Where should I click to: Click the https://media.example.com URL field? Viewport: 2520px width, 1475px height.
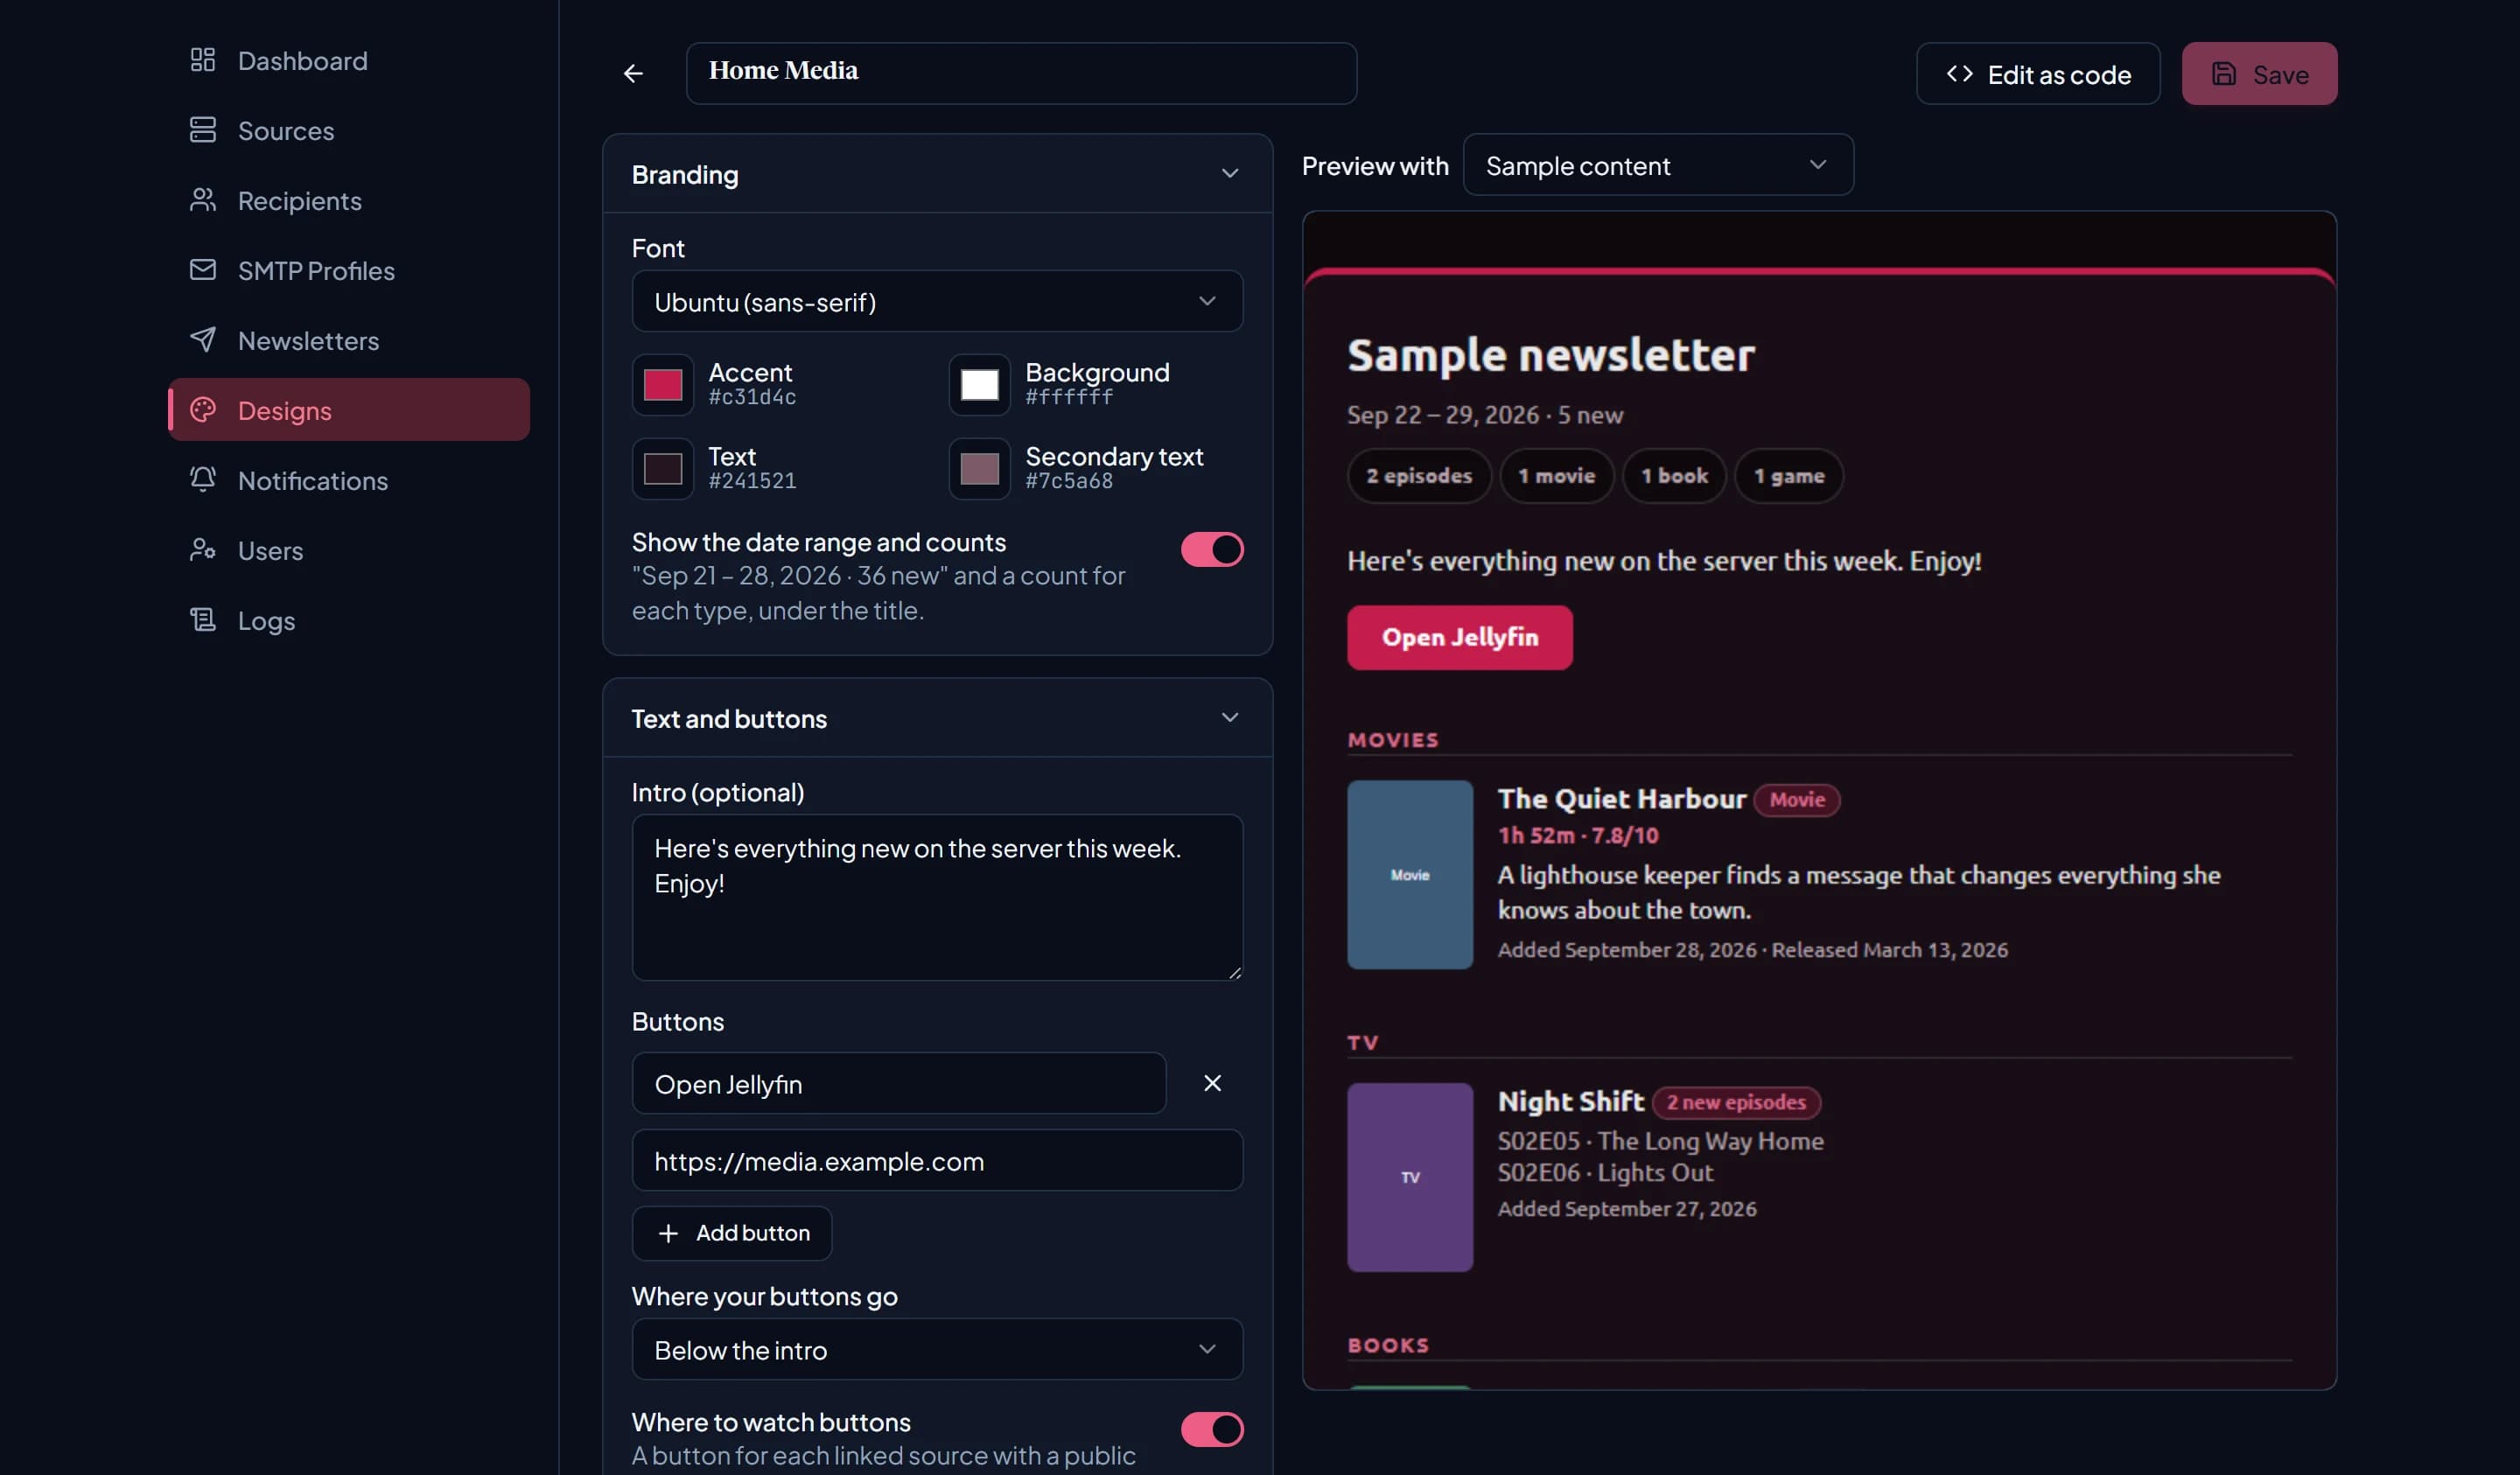click(x=937, y=1160)
